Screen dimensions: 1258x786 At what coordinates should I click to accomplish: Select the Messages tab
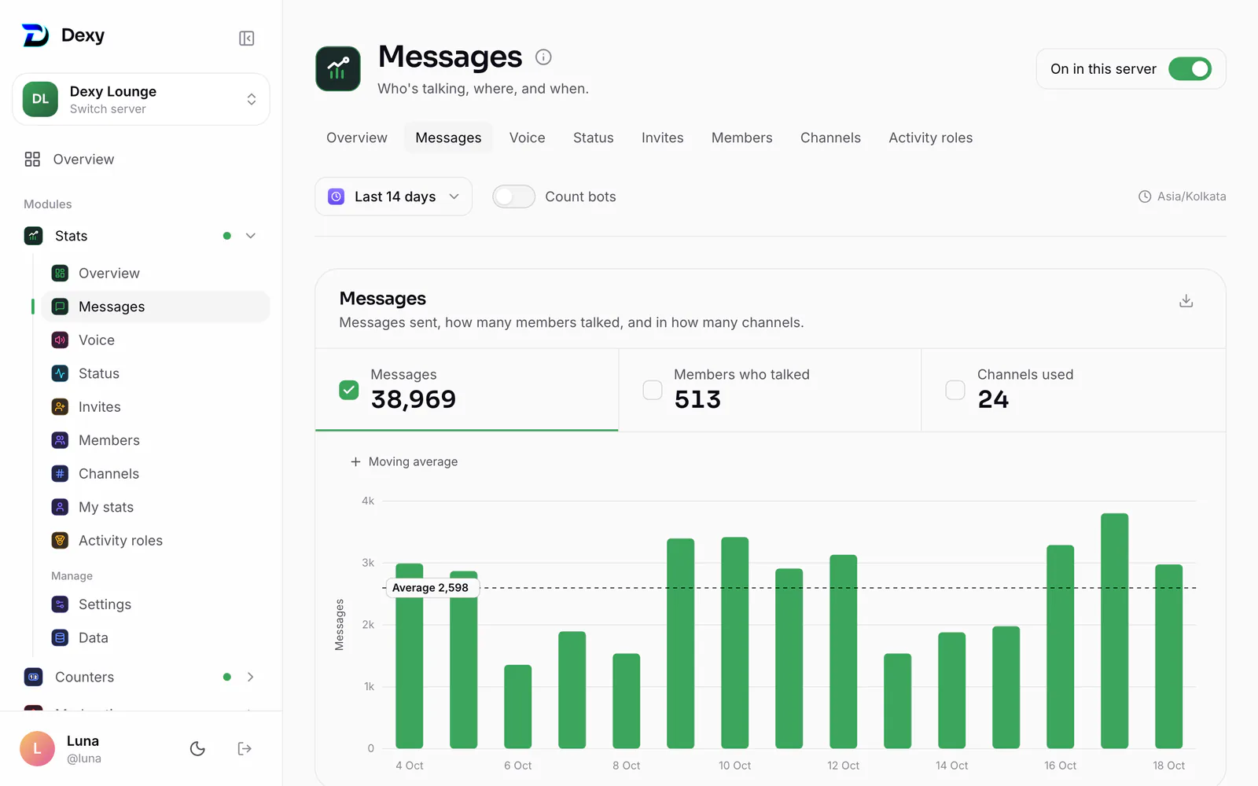coord(448,138)
